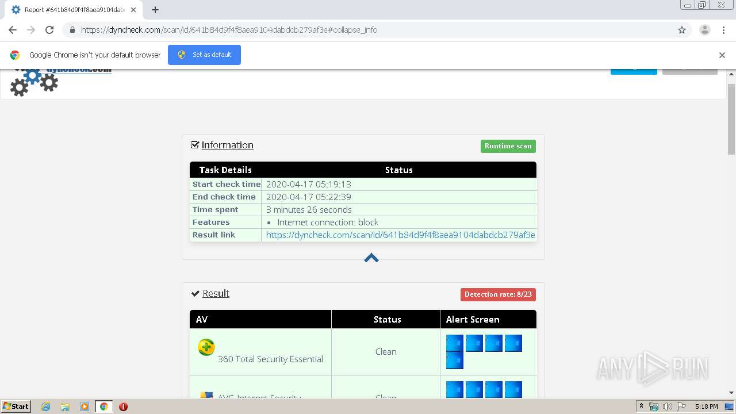Open Chrome's three-dot menu
The image size is (736, 414).
(x=723, y=30)
